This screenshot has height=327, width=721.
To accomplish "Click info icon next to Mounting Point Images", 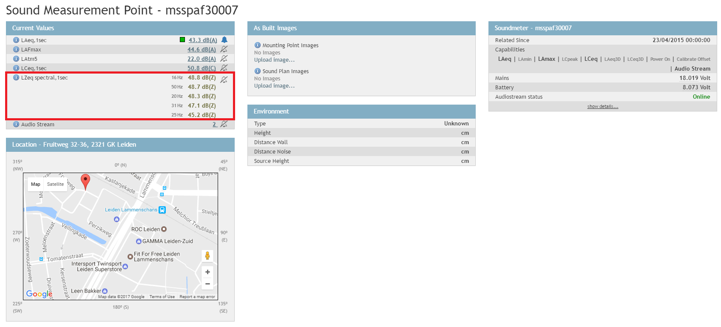I will 258,45.
